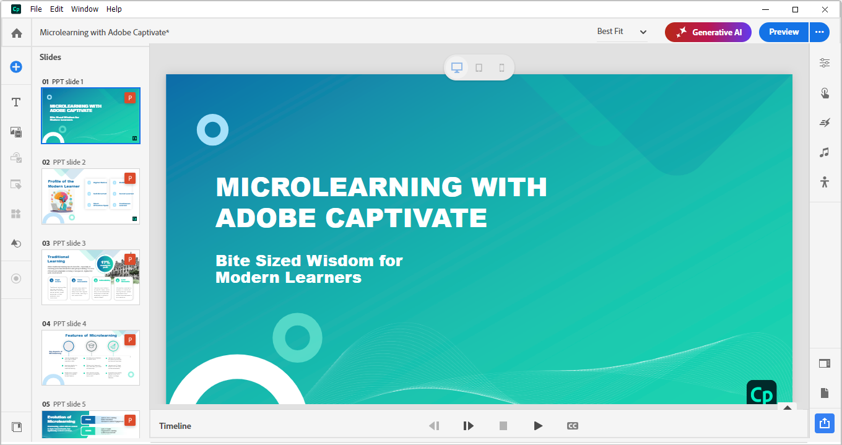
Task: Switch preview to tablet device view
Action: (479, 67)
